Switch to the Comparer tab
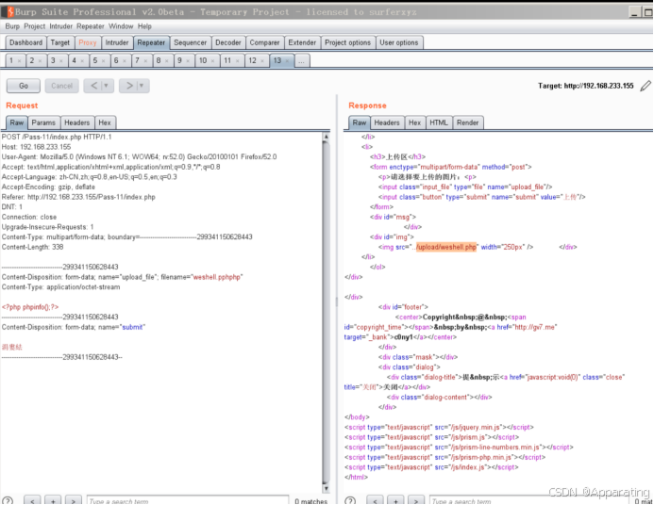The width and height of the screenshot is (654, 505). [x=264, y=42]
